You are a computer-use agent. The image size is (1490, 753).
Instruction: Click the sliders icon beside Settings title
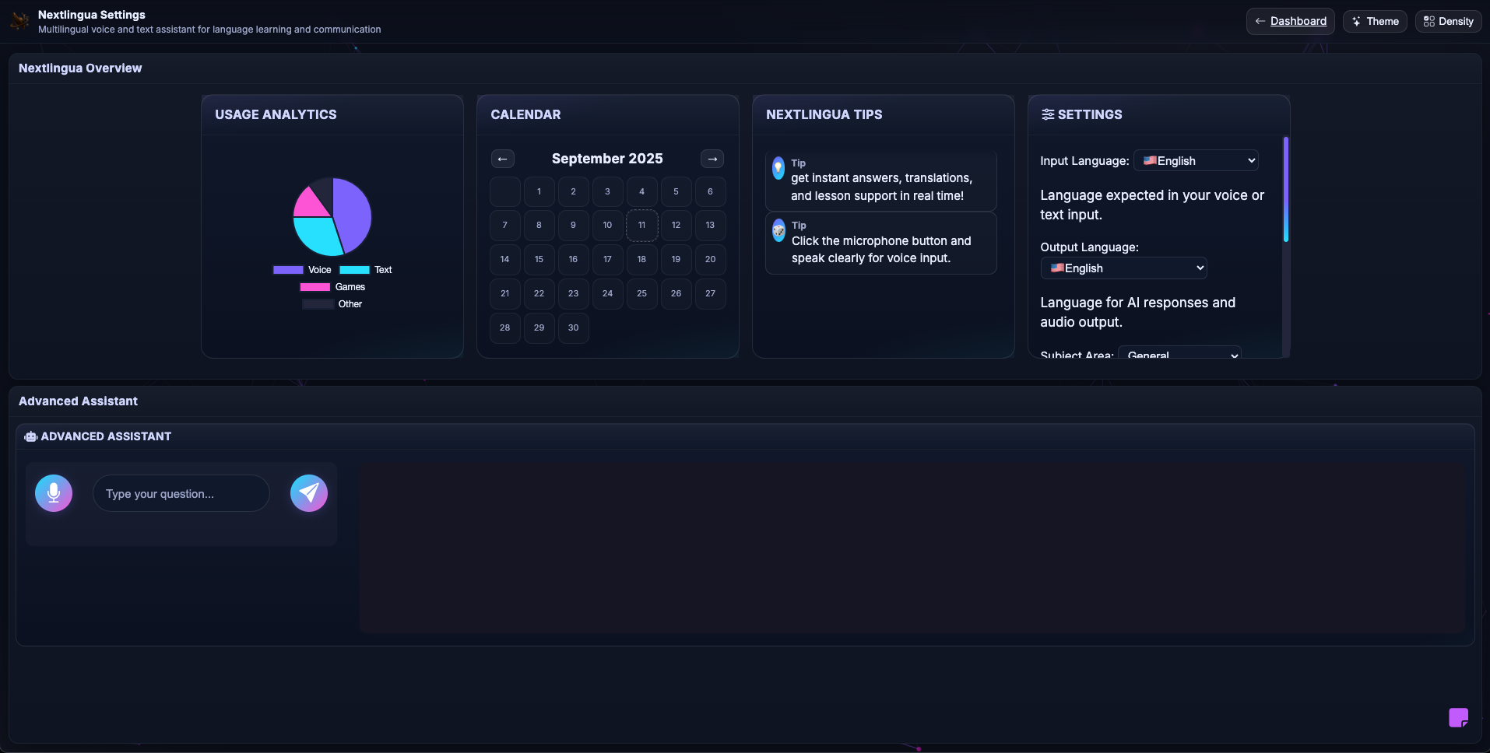point(1048,114)
